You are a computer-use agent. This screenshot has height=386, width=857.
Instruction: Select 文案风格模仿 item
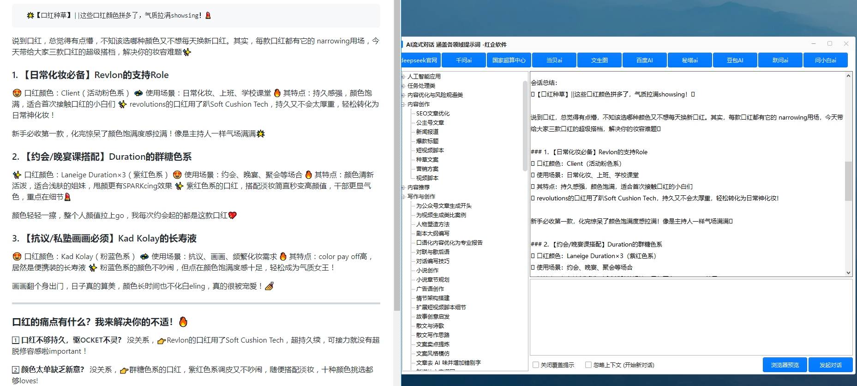coord(433,354)
